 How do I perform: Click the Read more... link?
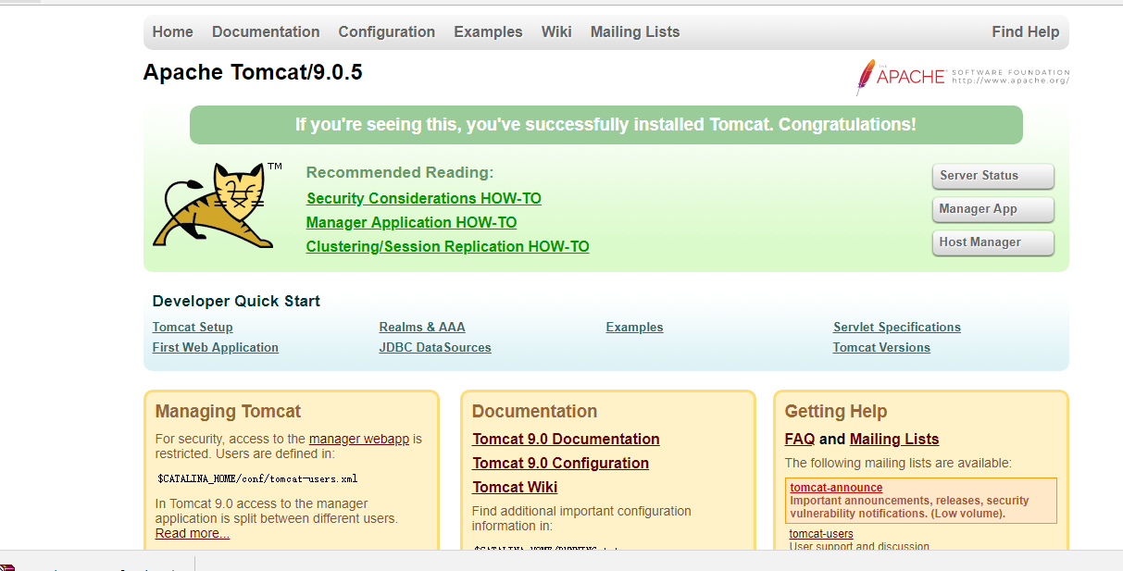point(193,533)
